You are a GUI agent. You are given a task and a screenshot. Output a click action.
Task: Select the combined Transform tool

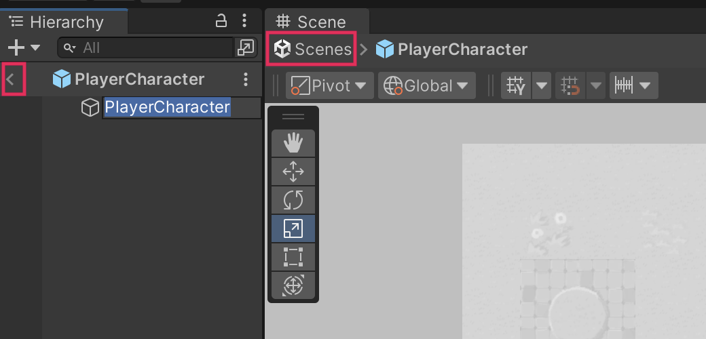click(x=293, y=285)
